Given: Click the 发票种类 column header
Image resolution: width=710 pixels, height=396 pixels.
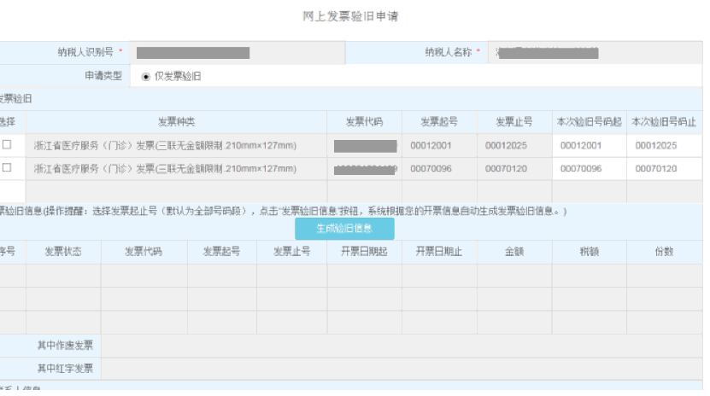Looking at the screenshot, I should 176,121.
